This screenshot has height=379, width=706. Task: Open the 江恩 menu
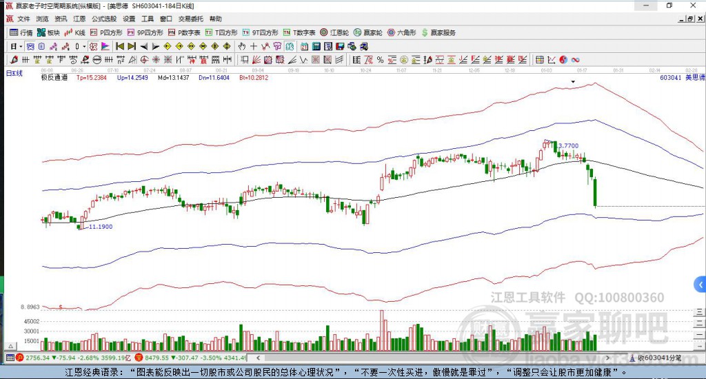79,19
